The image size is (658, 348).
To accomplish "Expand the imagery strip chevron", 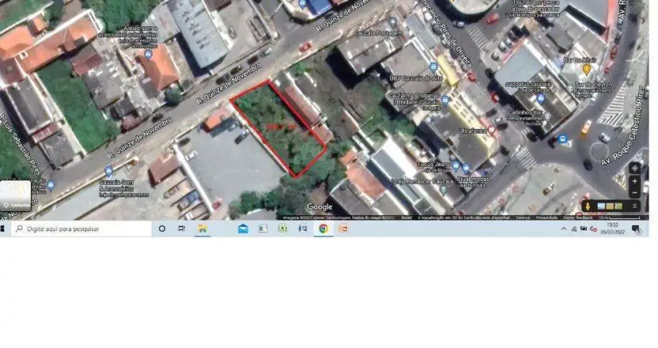I will (635, 206).
